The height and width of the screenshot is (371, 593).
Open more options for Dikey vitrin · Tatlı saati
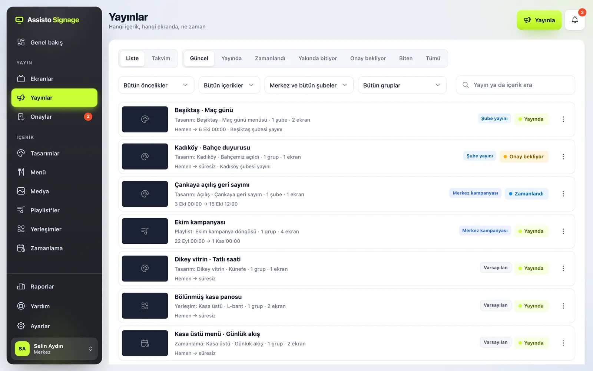[563, 268]
